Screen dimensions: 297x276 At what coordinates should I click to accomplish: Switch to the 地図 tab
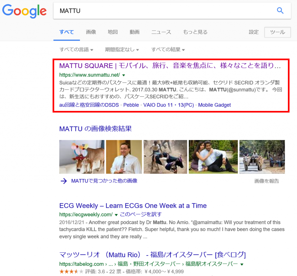113,32
